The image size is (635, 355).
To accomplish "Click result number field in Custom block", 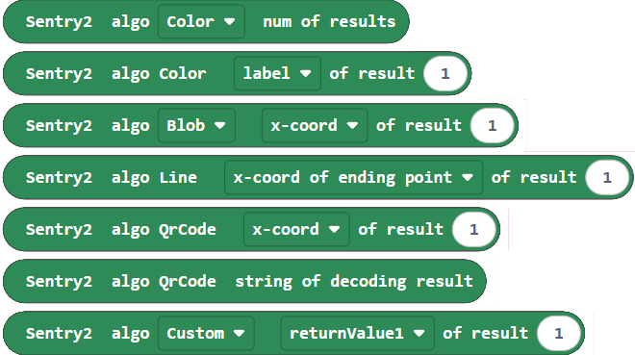I will pyautogui.click(x=558, y=333).
